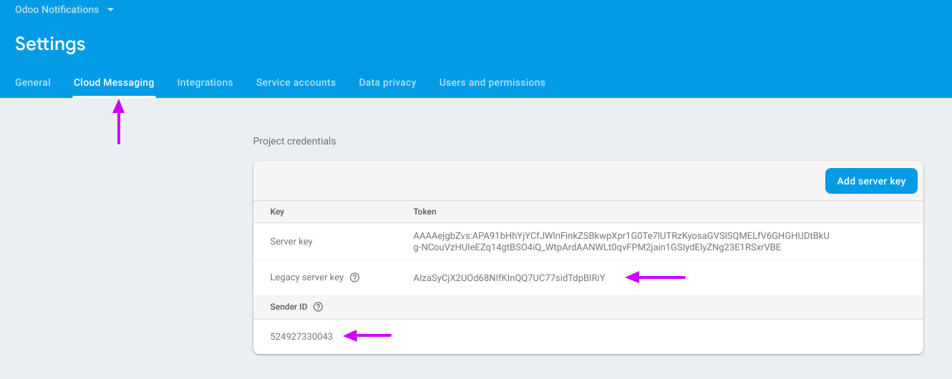Image resolution: width=952 pixels, height=379 pixels.
Task: Click the help icon next to Sender ID
Action: [319, 307]
